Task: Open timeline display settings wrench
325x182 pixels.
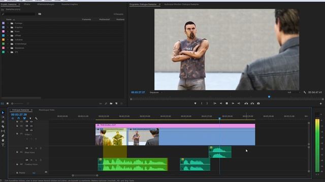Action: tap(36, 118)
